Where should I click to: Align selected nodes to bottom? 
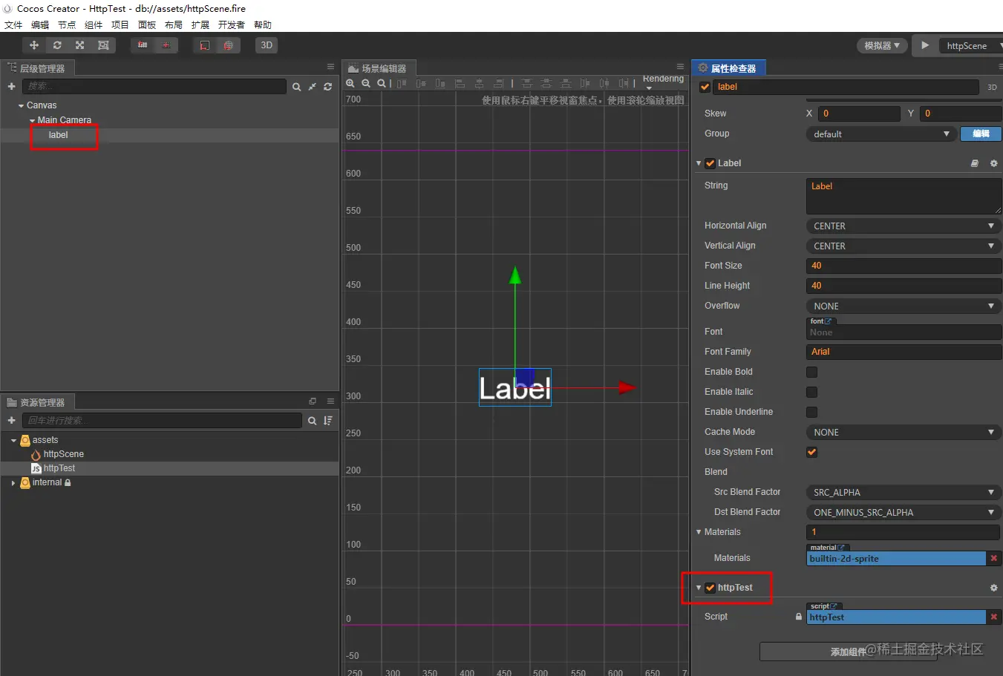pyautogui.click(x=440, y=84)
